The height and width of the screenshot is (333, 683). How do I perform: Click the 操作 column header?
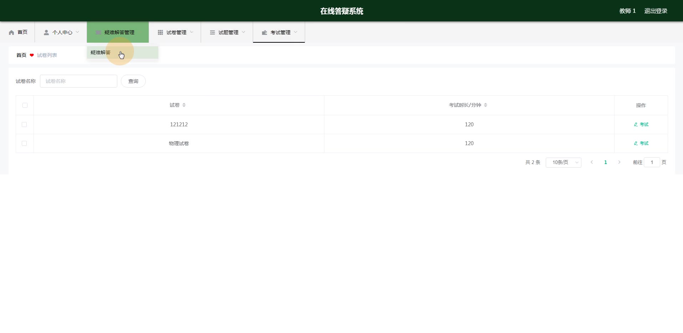coord(641,105)
